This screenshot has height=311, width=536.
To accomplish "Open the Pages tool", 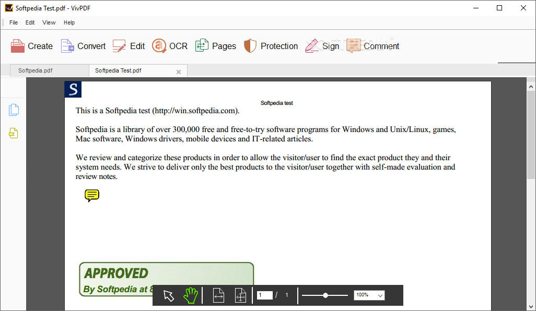I will click(215, 46).
